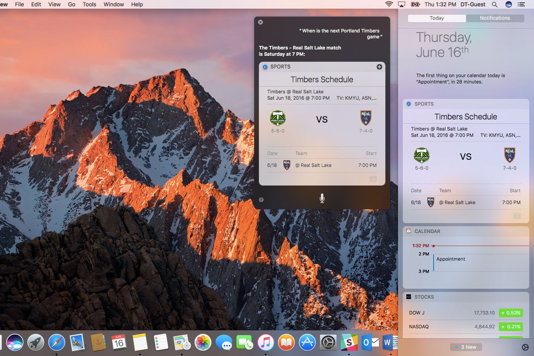This screenshot has width=534, height=356.
Task: Switch to the Notifications tab
Action: coord(495,18)
